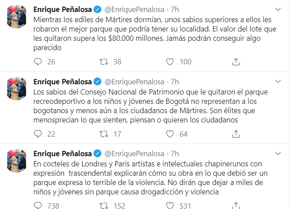Image resolution: width=292 pixels, height=209 pixels.
Task: Open Enrique Peñalosa's name on first tweet
Action: coord(62,9)
